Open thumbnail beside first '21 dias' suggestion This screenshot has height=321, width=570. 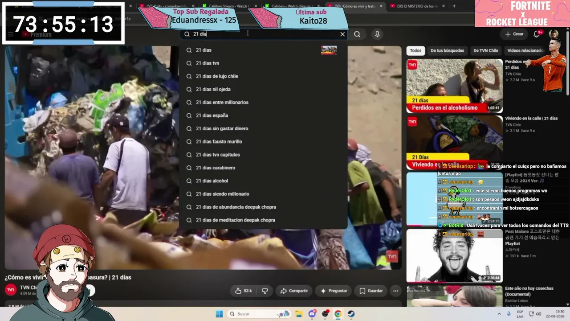point(329,50)
